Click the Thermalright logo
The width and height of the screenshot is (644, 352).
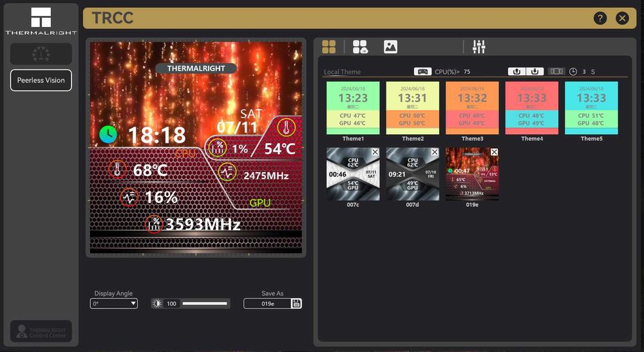coord(41,21)
